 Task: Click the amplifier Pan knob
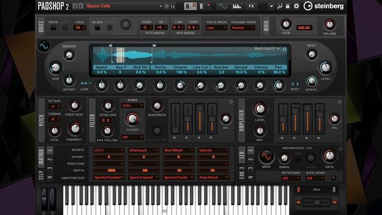click(x=260, y=131)
